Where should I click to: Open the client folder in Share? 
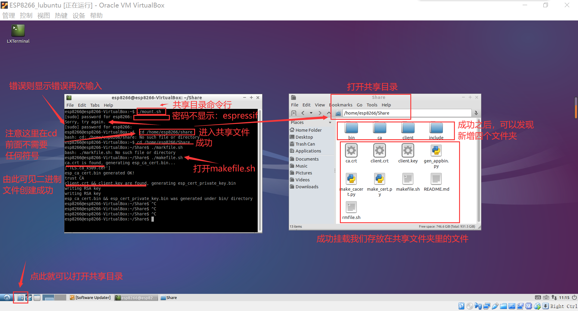click(408, 128)
